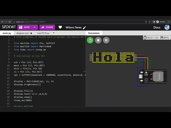The height and width of the screenshot is (128, 171).
Task: Click the browser zoom magnifier icon
Action: click(146, 22)
